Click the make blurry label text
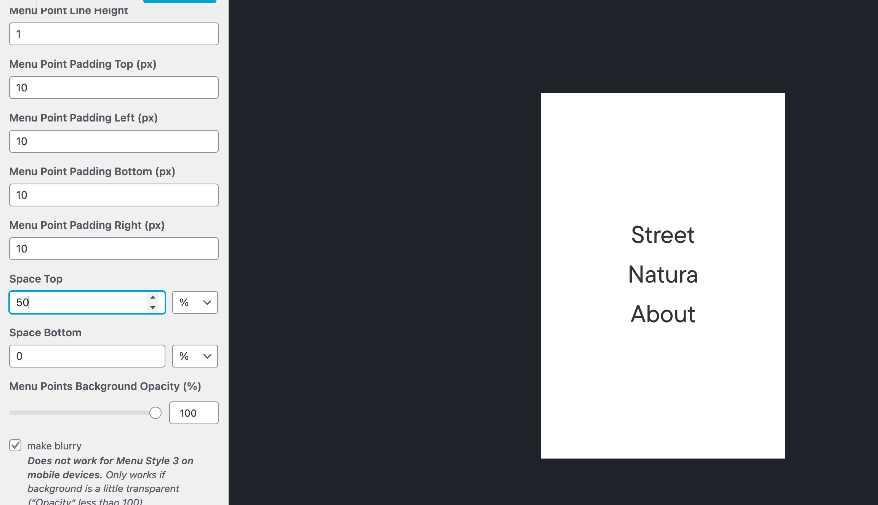Viewport: 878px width, 505px height. (54, 446)
